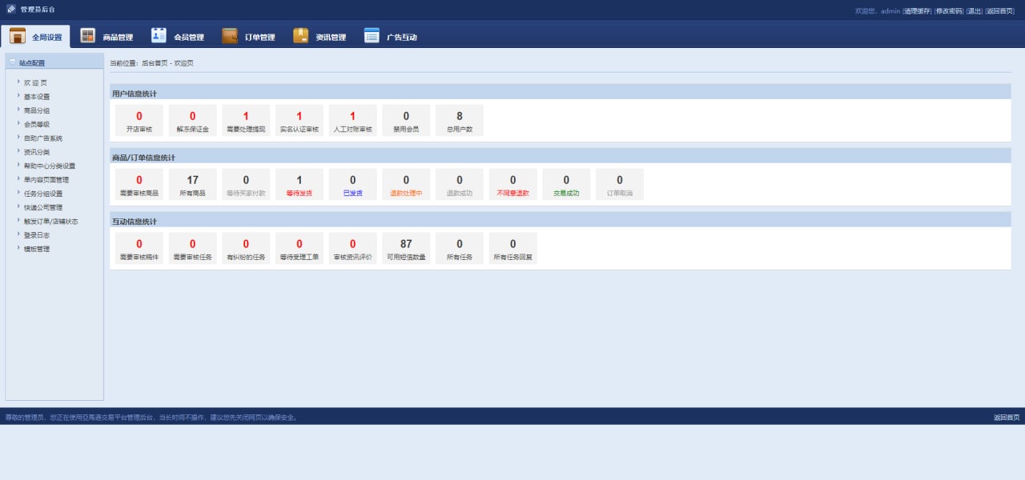
Task: Click the 清理缓存 link
Action: coord(917,11)
